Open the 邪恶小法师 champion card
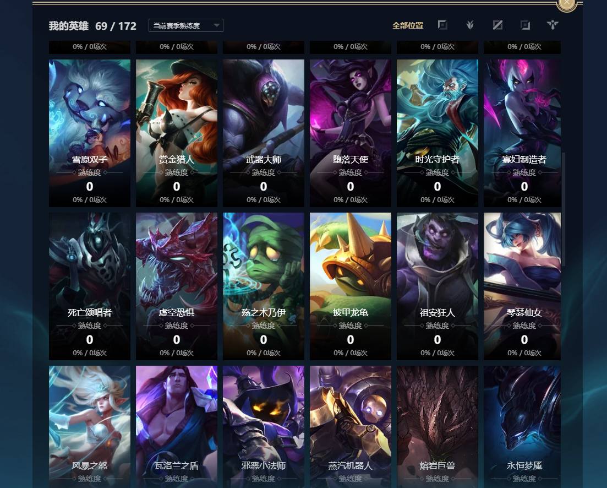Viewport: 607px width, 488px height. click(264, 427)
